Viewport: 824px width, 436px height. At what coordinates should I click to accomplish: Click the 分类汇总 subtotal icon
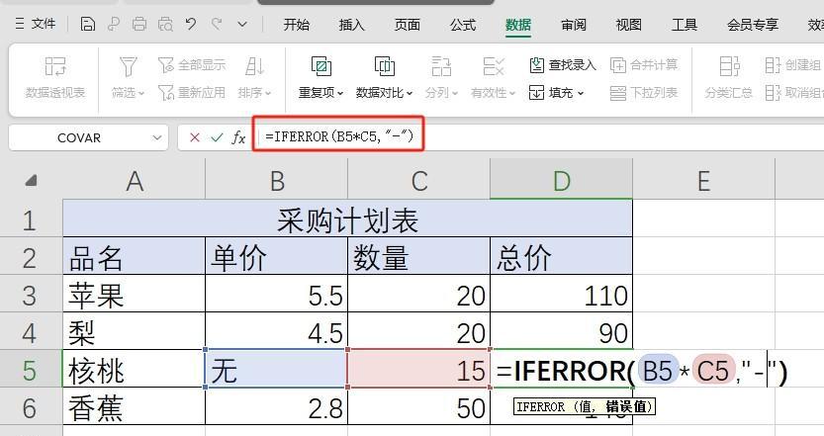729,66
